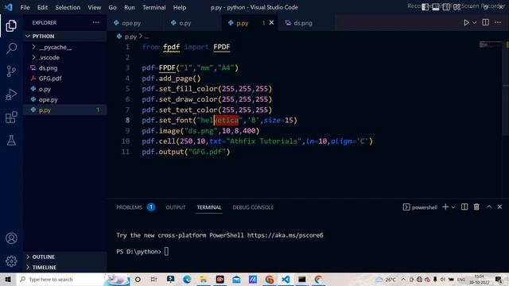The image size is (509, 286).
Task: Open the Edit menu
Action: (42, 7)
